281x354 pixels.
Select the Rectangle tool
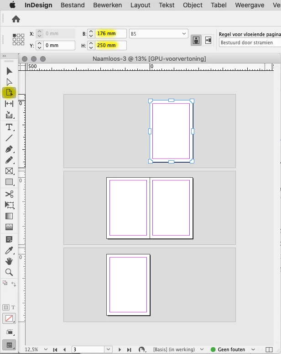(x=9, y=182)
